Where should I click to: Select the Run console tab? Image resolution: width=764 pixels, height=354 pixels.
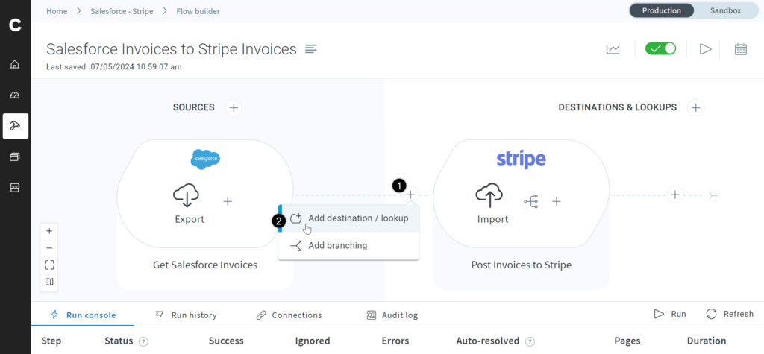[83, 315]
